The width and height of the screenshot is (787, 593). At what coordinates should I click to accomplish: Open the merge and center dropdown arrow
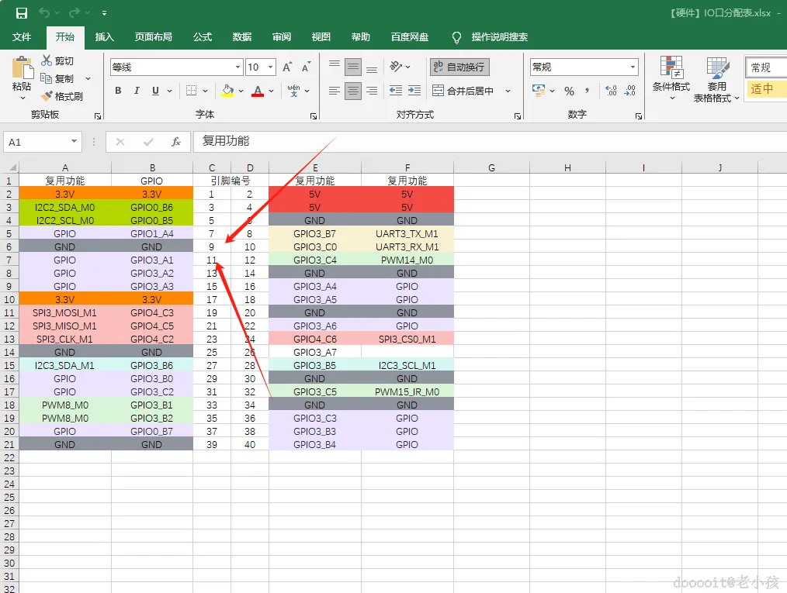pos(508,91)
